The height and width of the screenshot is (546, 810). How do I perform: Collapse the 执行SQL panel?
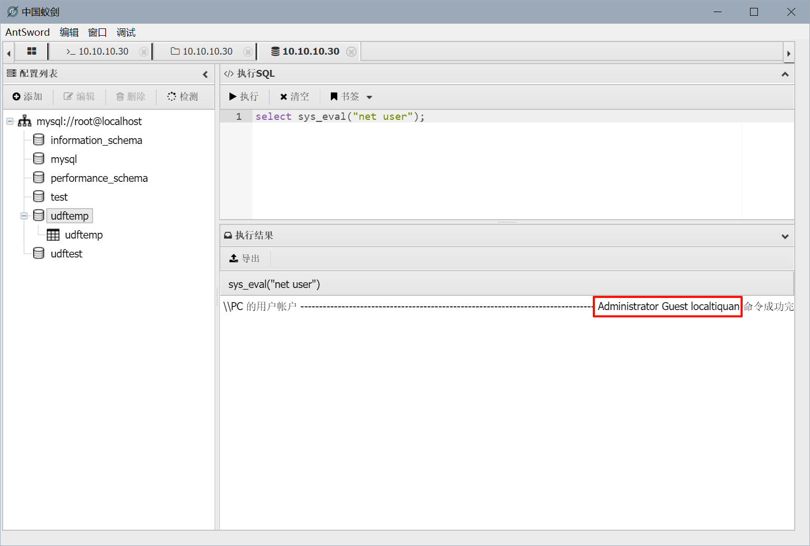click(785, 74)
